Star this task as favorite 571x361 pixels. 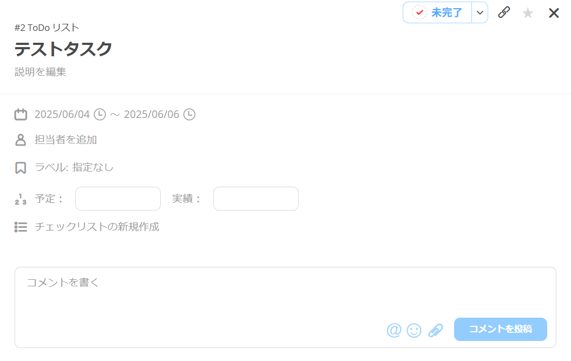click(x=528, y=13)
